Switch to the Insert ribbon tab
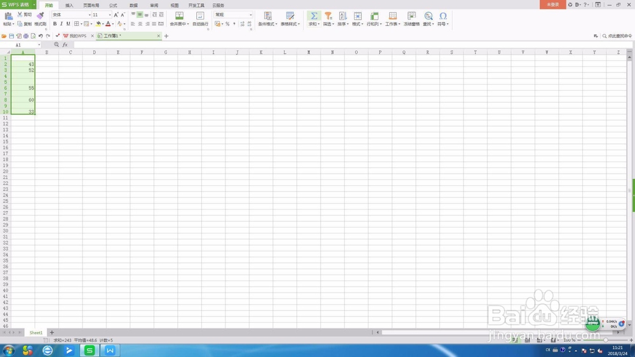This screenshot has height=357, width=635. click(x=69, y=5)
